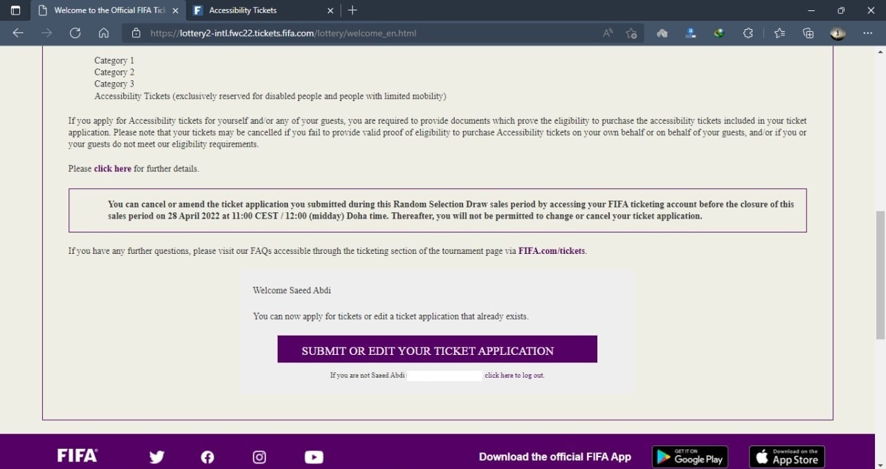Click the Google Play download badge

(689, 457)
